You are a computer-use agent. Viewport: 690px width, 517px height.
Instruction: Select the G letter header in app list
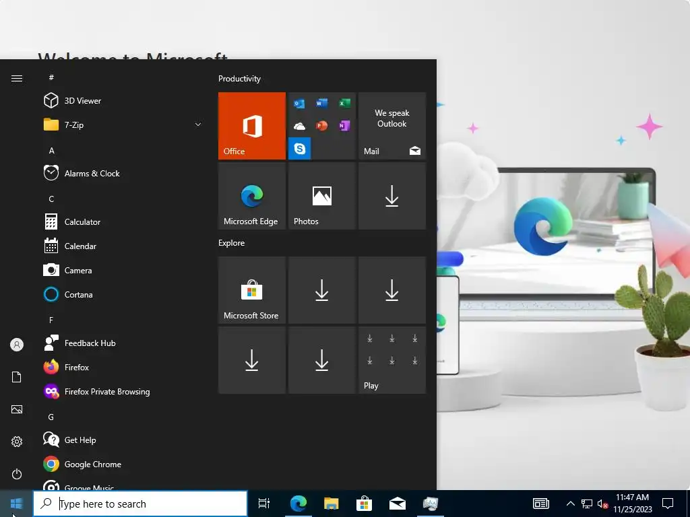coord(51,417)
